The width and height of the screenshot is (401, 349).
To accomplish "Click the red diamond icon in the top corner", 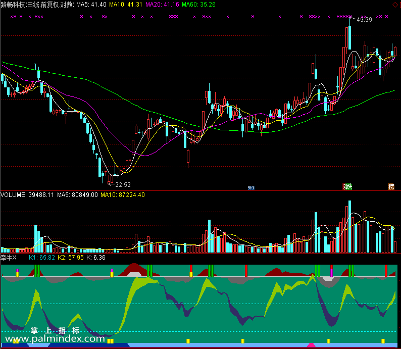I will coord(395,5).
